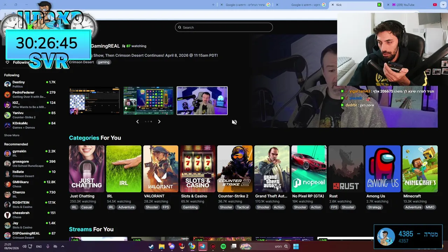Open Task View from the taskbar
Viewport: 448px width, 252px height.
pos(233,246)
